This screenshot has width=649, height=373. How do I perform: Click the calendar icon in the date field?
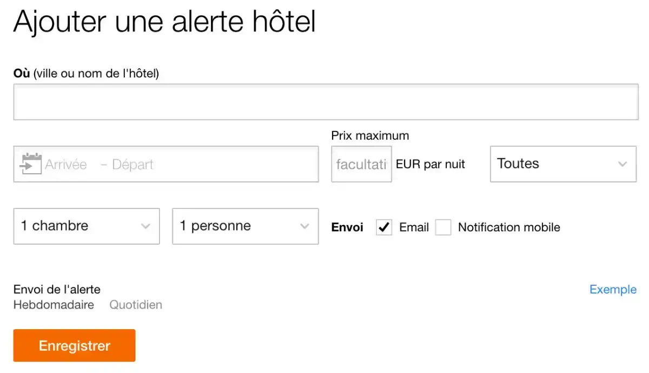click(x=31, y=163)
